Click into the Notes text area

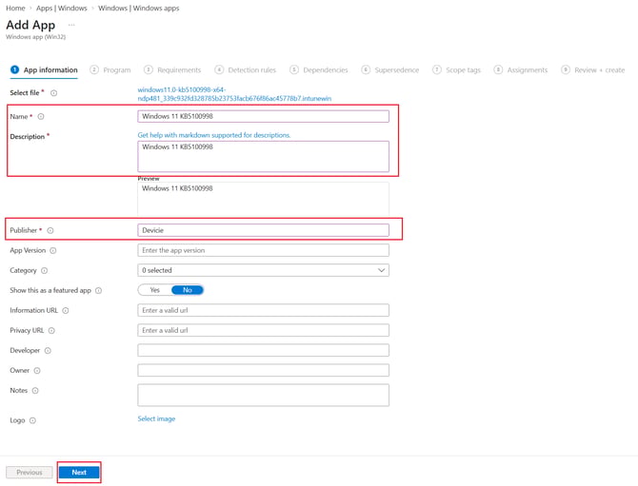point(263,395)
